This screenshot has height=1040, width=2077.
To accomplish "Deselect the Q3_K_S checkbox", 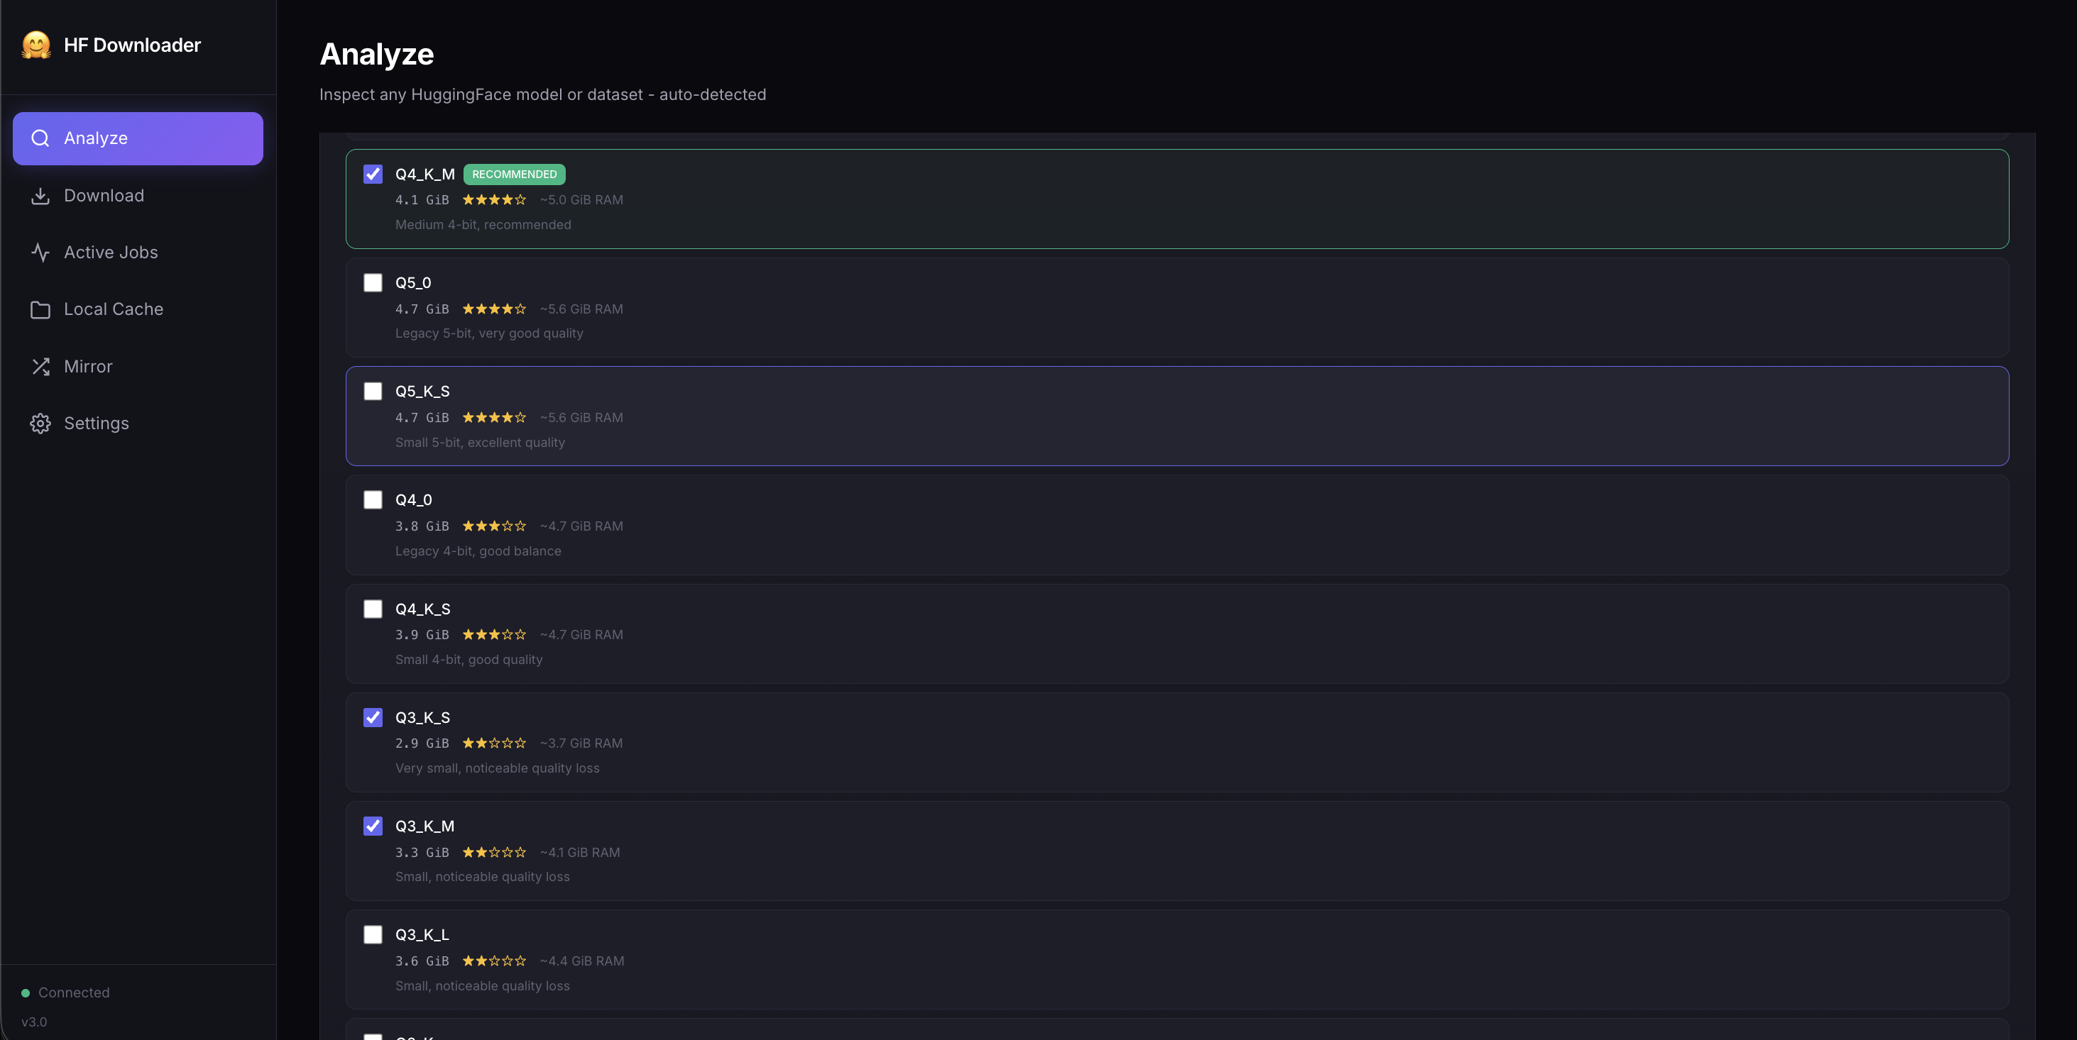I will (x=373, y=718).
